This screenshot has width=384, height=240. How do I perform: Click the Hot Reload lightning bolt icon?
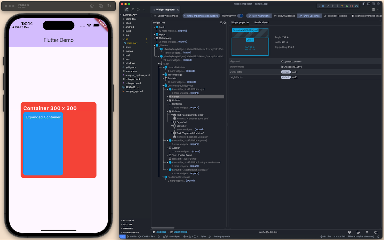342,6
